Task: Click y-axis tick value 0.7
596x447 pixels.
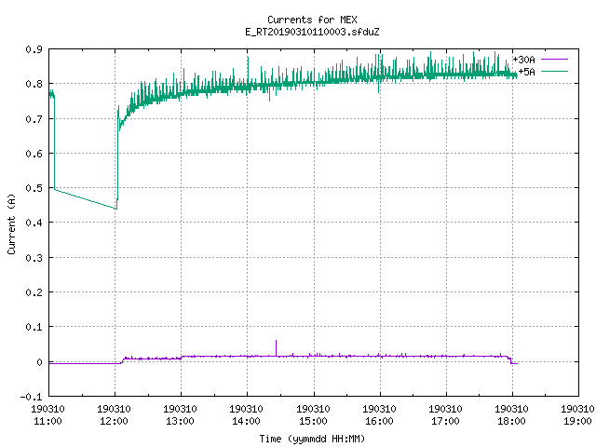Action: click(34, 119)
